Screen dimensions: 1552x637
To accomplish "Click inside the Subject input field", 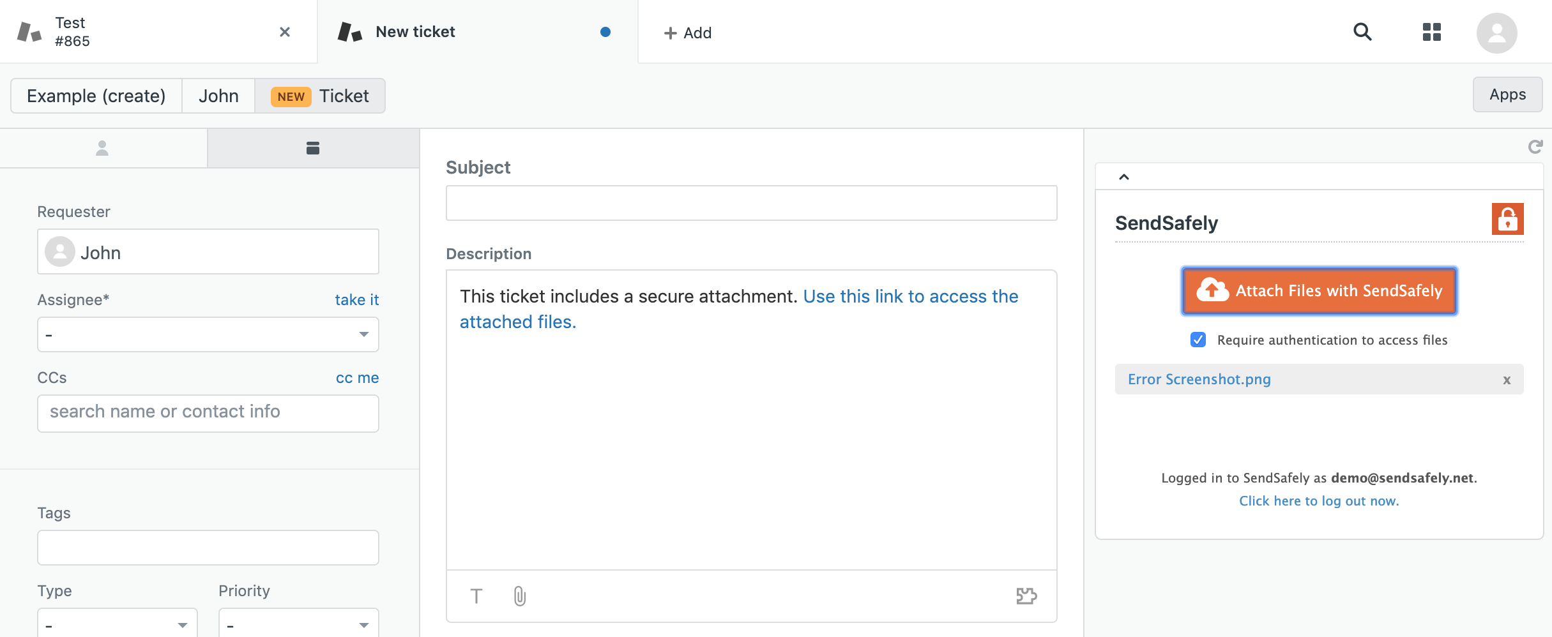I will (751, 203).
